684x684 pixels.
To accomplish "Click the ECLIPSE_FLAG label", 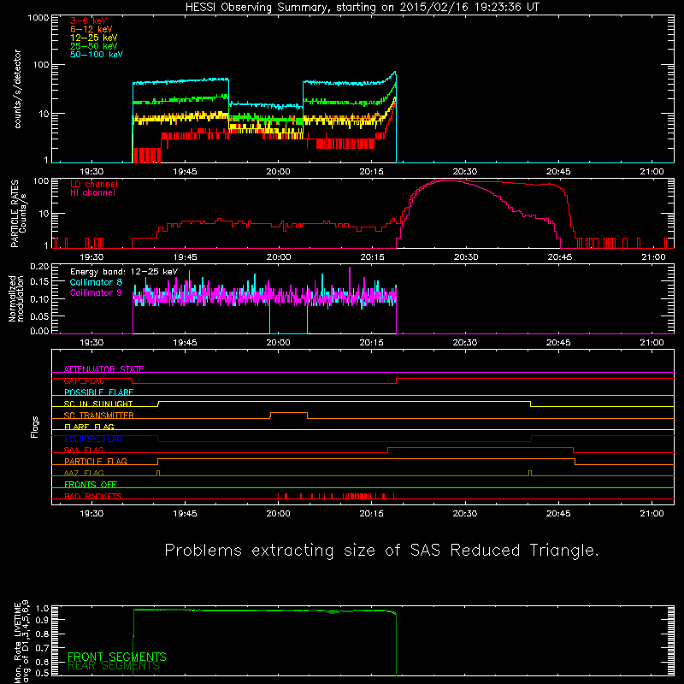I will click(x=93, y=439).
